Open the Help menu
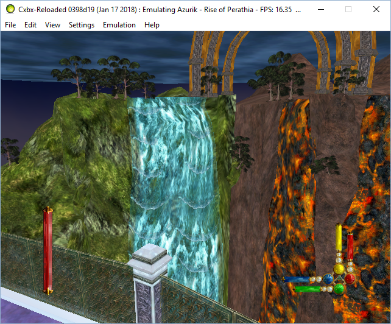The width and height of the screenshot is (391, 324). tap(152, 25)
